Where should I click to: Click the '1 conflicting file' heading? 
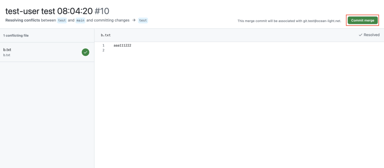(16, 36)
